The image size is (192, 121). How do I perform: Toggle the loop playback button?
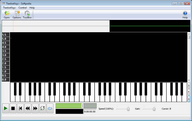coord(43,108)
